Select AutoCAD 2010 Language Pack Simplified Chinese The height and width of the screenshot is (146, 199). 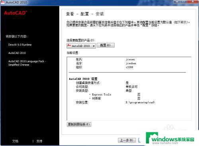[27, 63]
